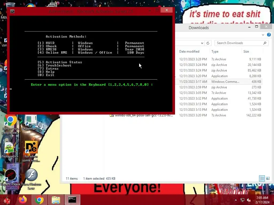Sort by the Date modified column
This screenshot has width=274, height=205.
189,52
